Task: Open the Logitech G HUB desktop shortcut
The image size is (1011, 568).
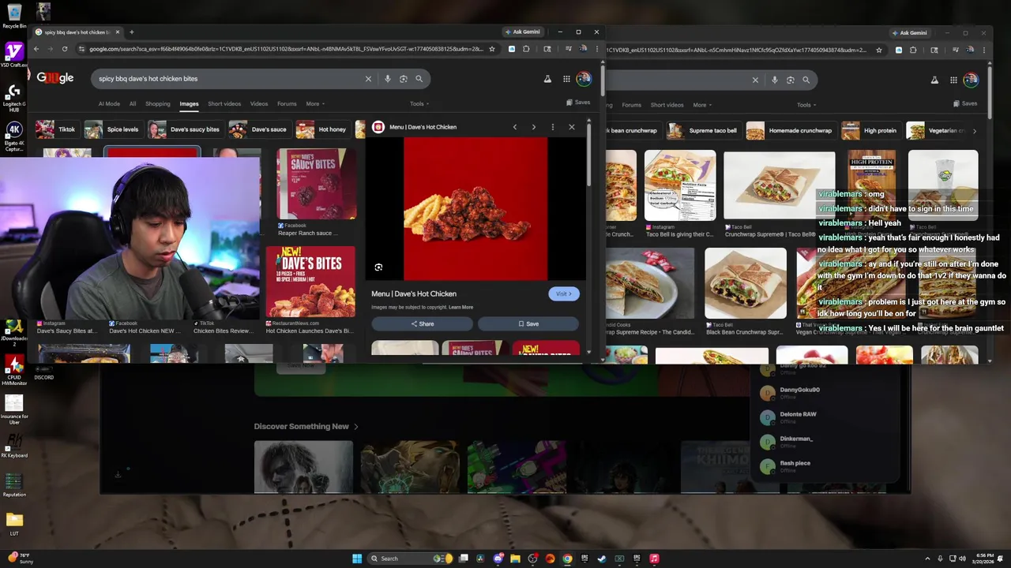Action: click(14, 96)
